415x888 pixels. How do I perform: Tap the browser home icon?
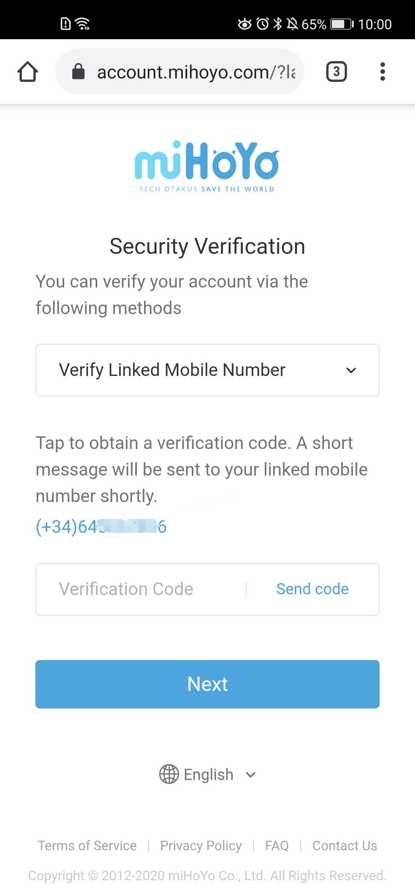28,72
